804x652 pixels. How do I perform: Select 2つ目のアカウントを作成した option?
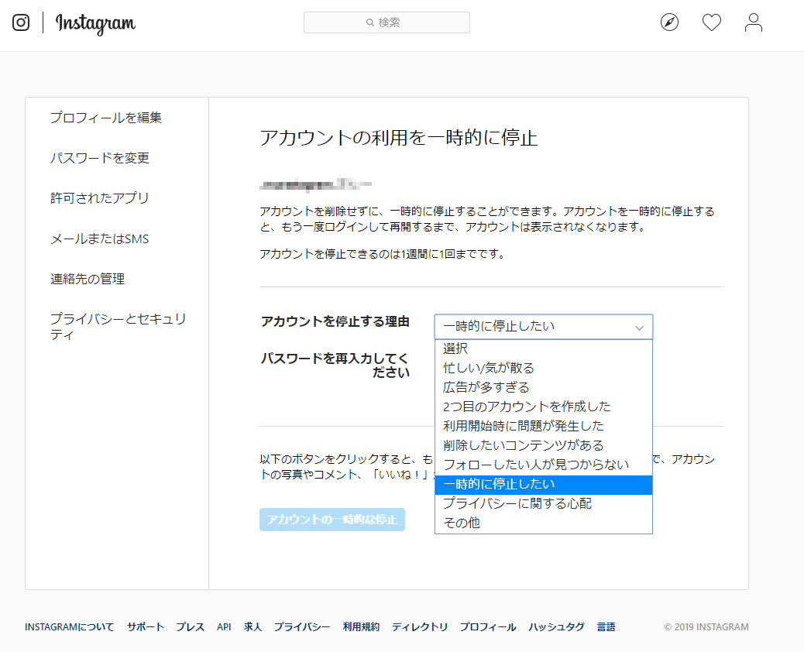544,407
